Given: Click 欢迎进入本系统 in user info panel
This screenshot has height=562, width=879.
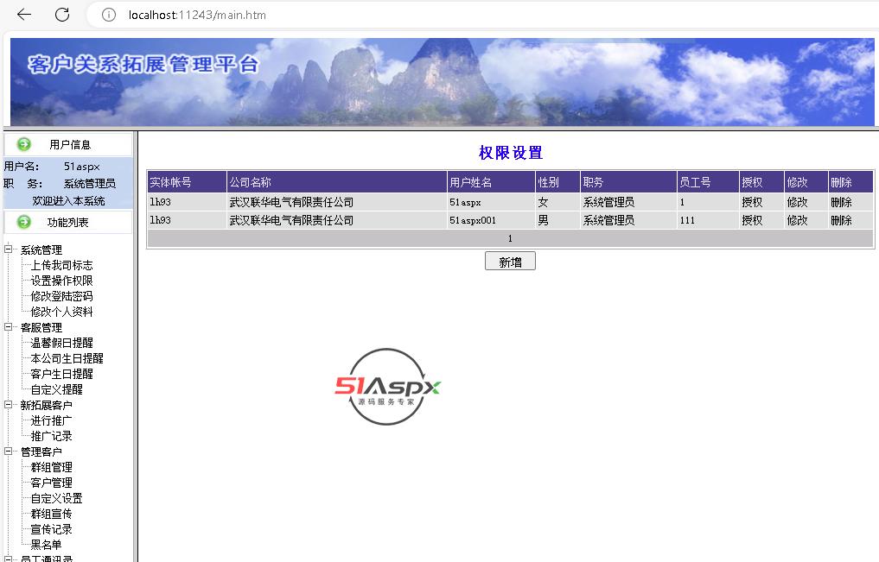Looking at the screenshot, I should (x=68, y=201).
